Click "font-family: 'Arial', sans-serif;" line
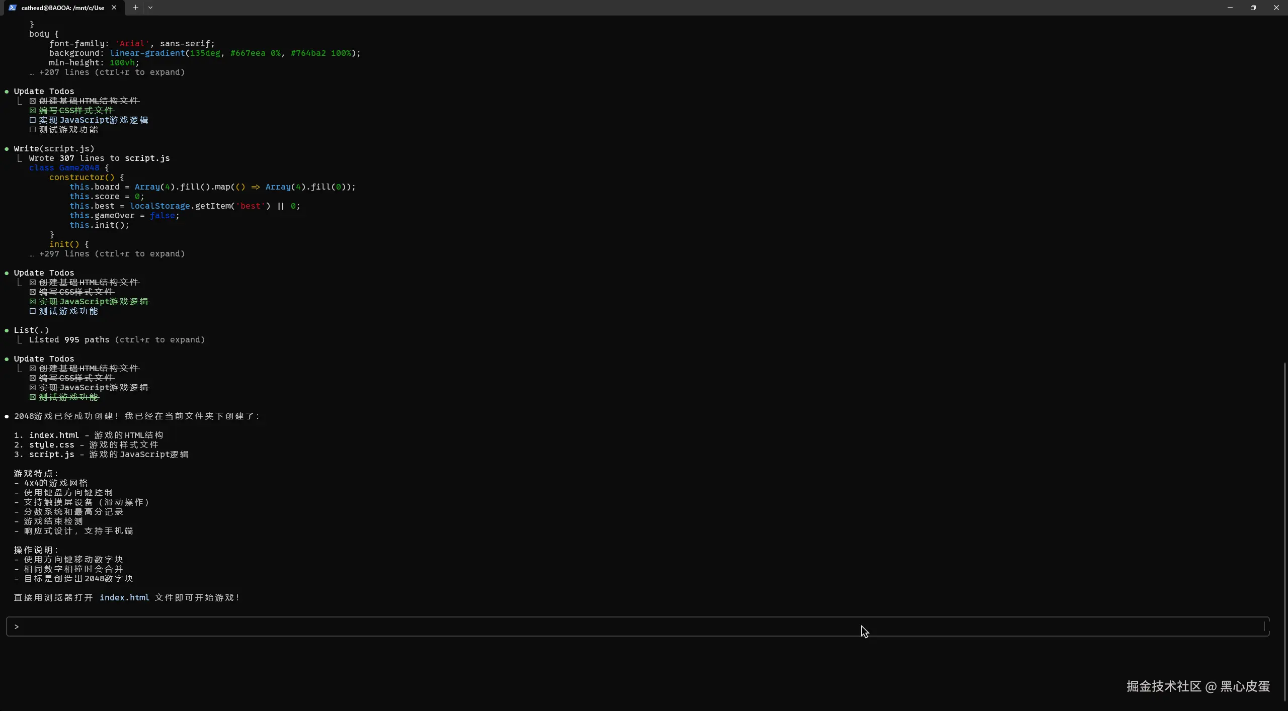Viewport: 1288px width, 711px height. click(132, 44)
